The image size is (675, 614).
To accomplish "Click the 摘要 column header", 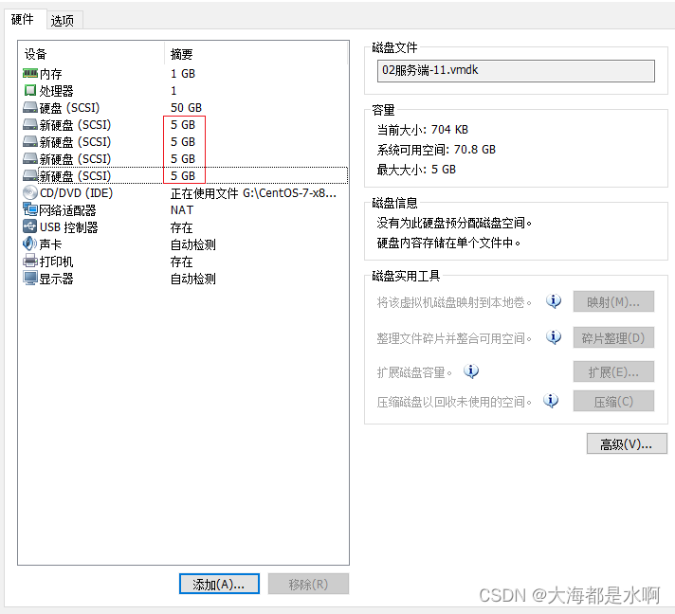I will [x=181, y=54].
